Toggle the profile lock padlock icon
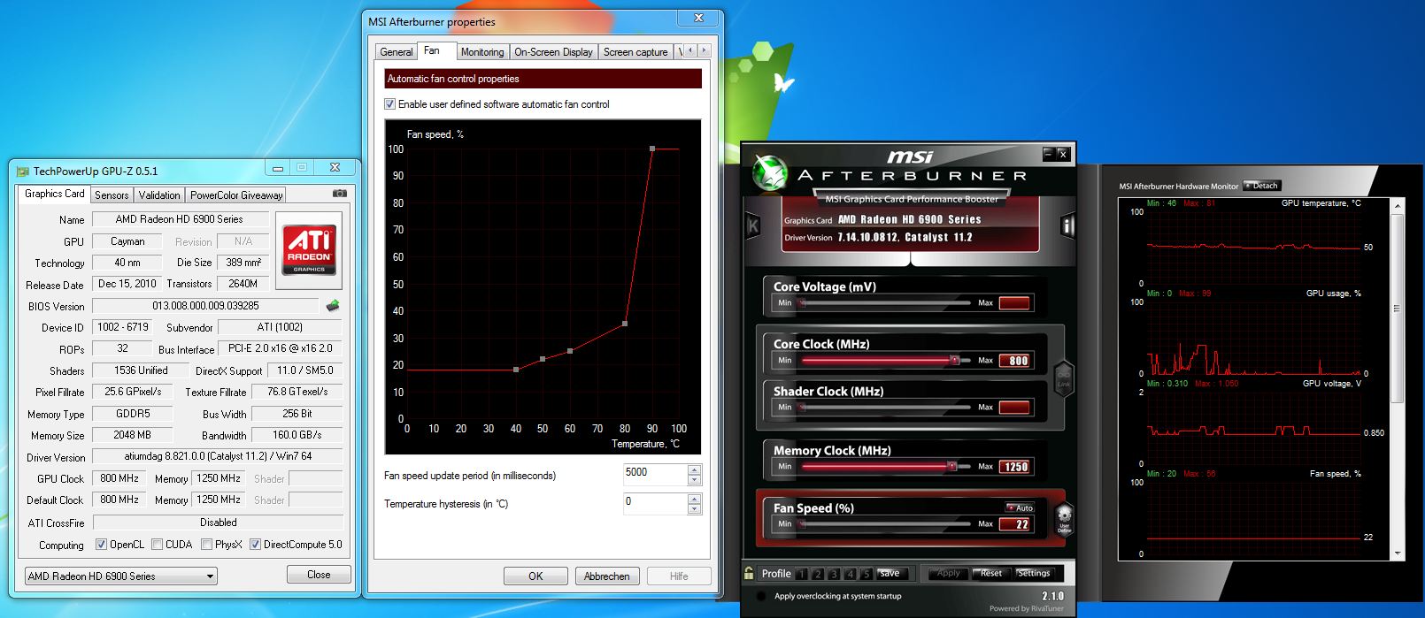The height and width of the screenshot is (618, 1425). [x=749, y=573]
